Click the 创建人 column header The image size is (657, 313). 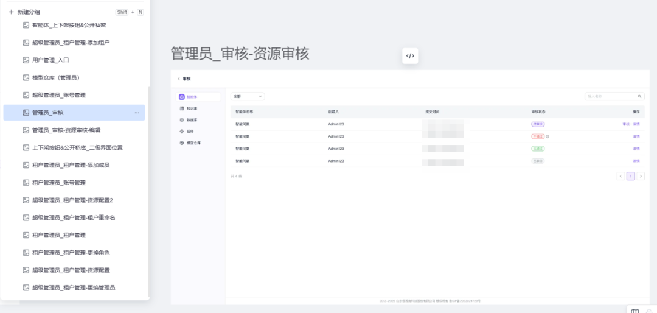click(x=333, y=112)
